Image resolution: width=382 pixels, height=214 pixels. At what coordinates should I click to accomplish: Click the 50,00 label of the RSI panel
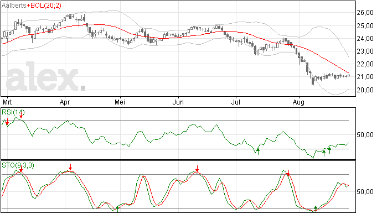pyautogui.click(x=365, y=134)
